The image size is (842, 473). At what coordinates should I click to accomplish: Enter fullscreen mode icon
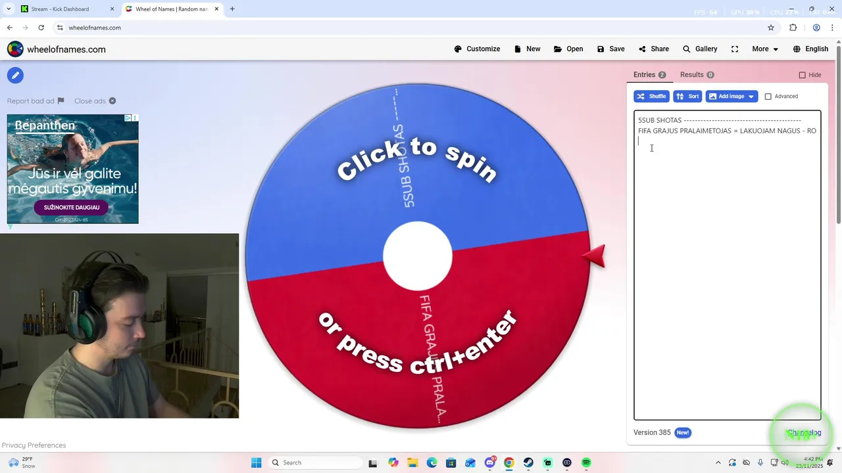coord(735,49)
